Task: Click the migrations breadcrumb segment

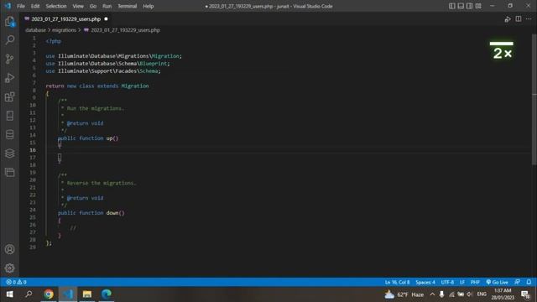Action: [x=64, y=30]
